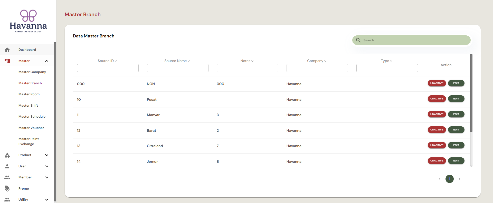Click the Member group icon

point(7,177)
